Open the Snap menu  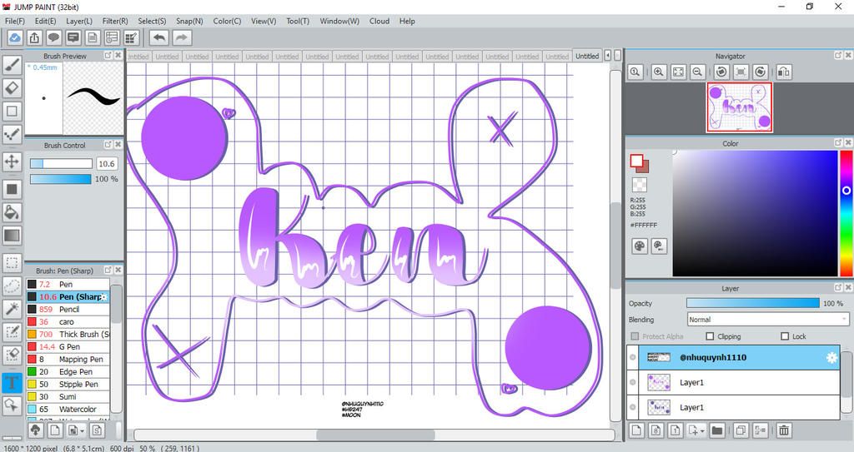189,21
